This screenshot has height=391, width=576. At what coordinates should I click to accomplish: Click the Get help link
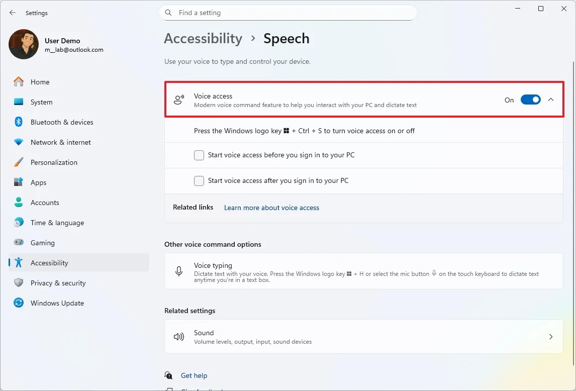[194, 375]
